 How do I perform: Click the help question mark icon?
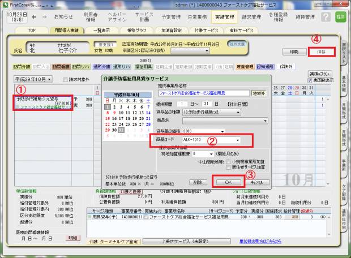coord(326,17)
